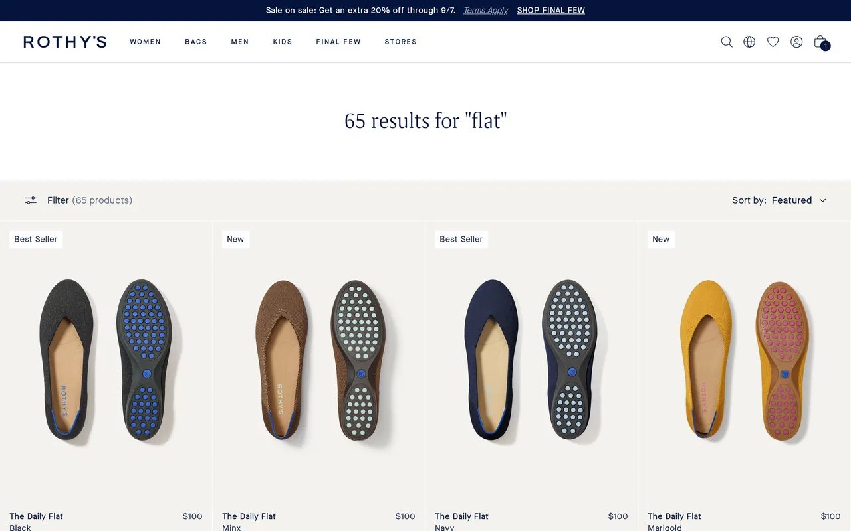This screenshot has height=531, width=851.
Task: Open the Navy Daily Flat image
Action: [x=532, y=363]
